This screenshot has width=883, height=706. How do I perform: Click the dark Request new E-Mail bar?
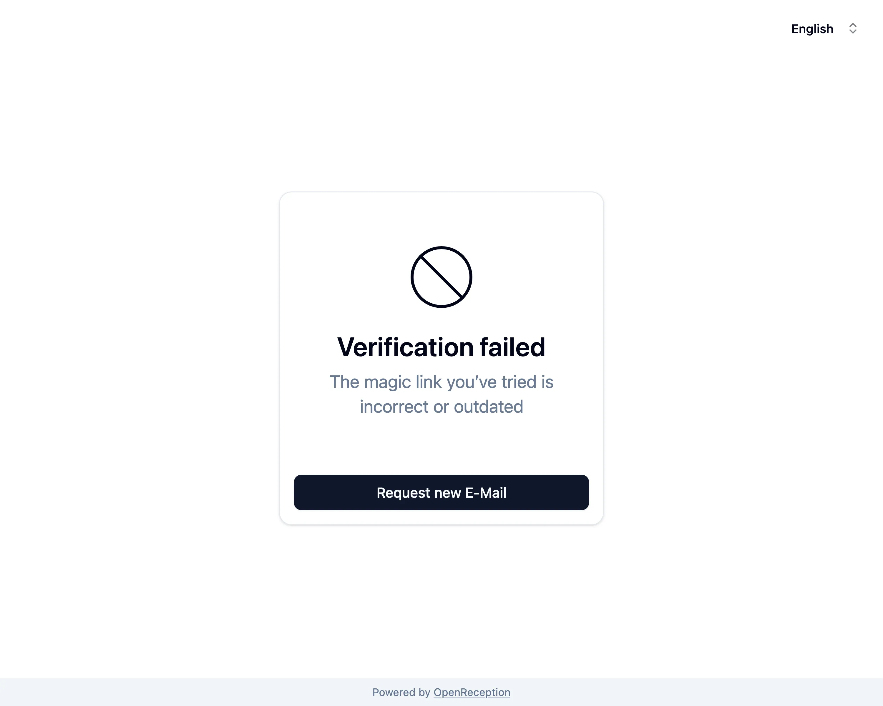coord(441,493)
